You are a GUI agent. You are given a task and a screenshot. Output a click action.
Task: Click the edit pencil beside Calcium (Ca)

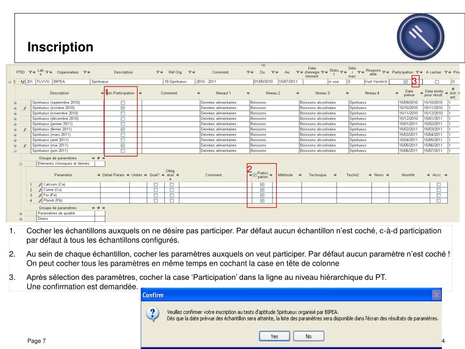coord(40,184)
